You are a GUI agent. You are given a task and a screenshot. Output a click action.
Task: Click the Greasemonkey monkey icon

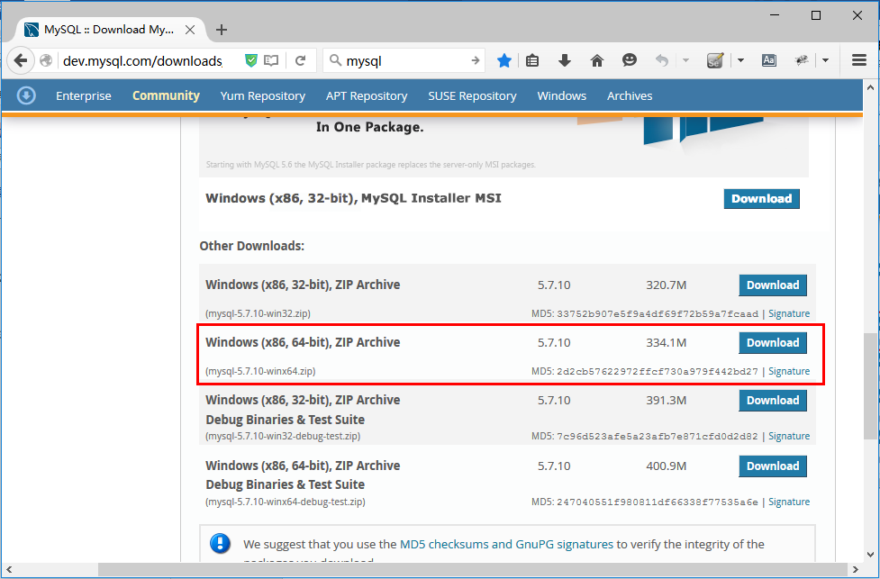(x=802, y=60)
